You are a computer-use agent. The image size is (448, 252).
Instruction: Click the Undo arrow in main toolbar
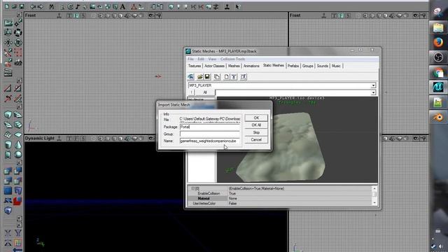33,6
